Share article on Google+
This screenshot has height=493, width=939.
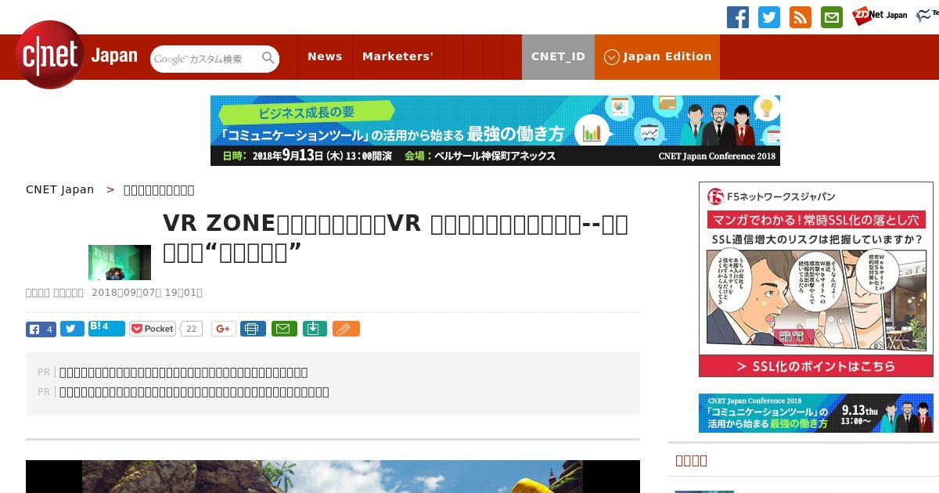pyautogui.click(x=223, y=329)
